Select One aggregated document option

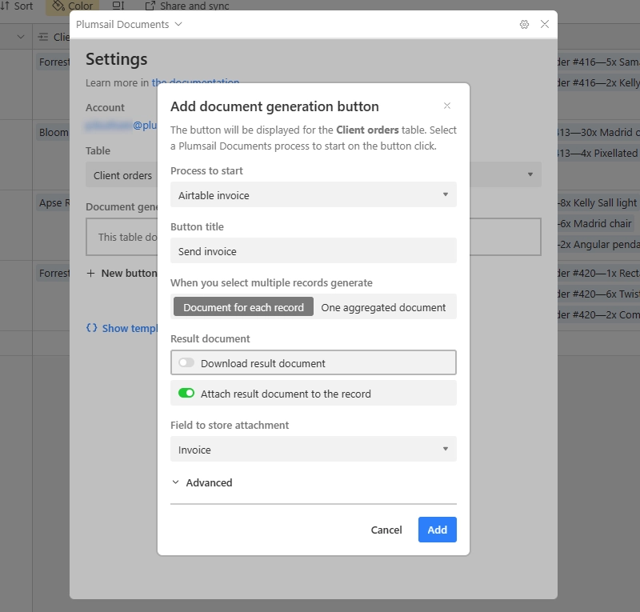pos(383,307)
